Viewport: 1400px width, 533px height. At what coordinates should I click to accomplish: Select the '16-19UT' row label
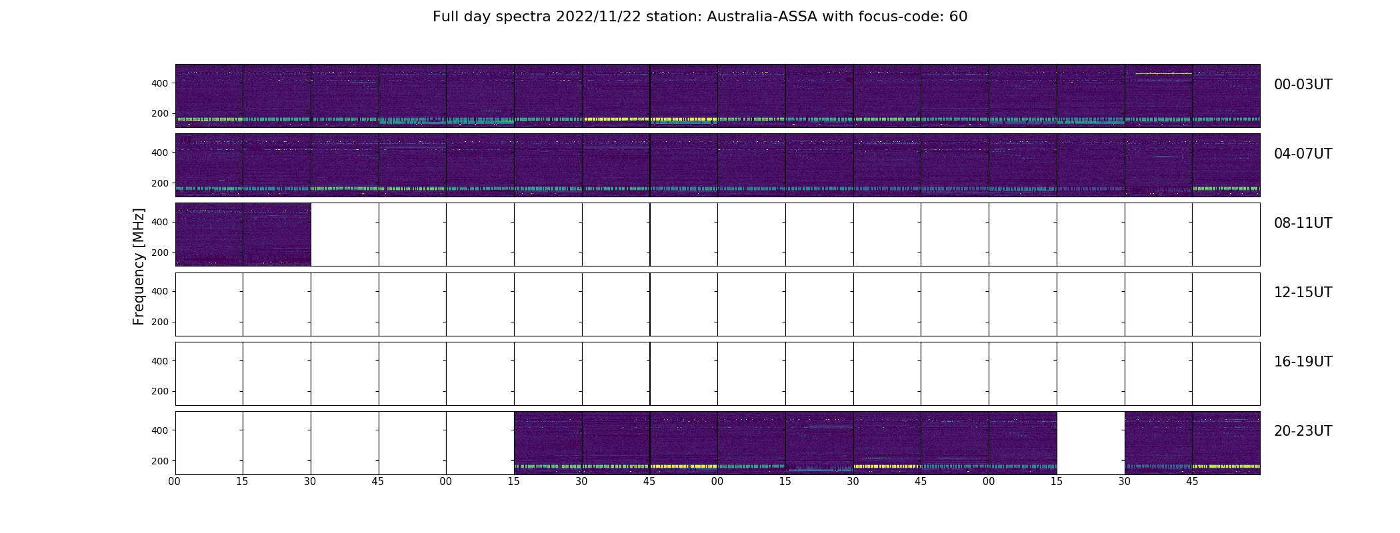coord(1303,362)
